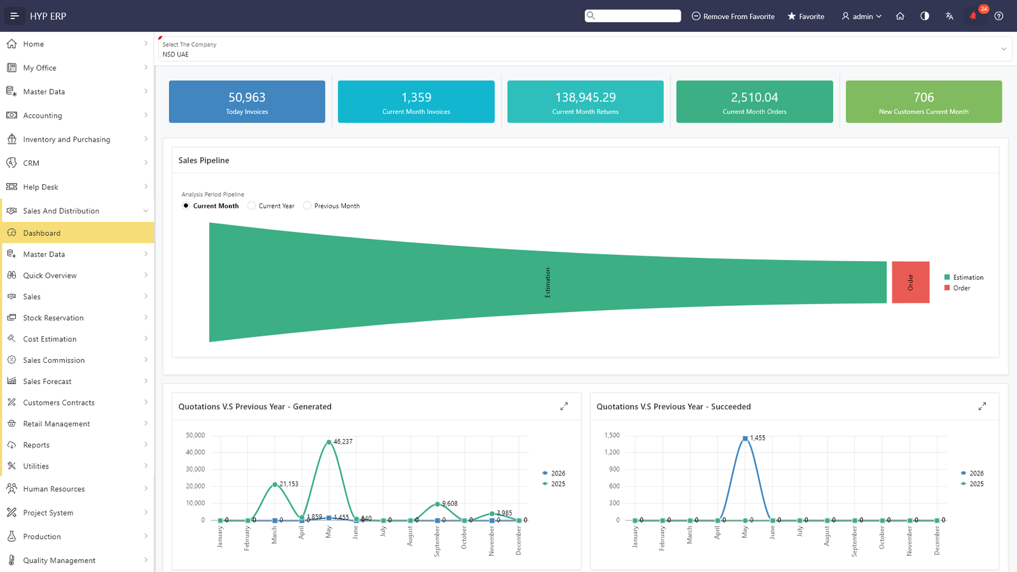The width and height of the screenshot is (1017, 572).
Task: Click the notification bell icon
Action: point(973,16)
